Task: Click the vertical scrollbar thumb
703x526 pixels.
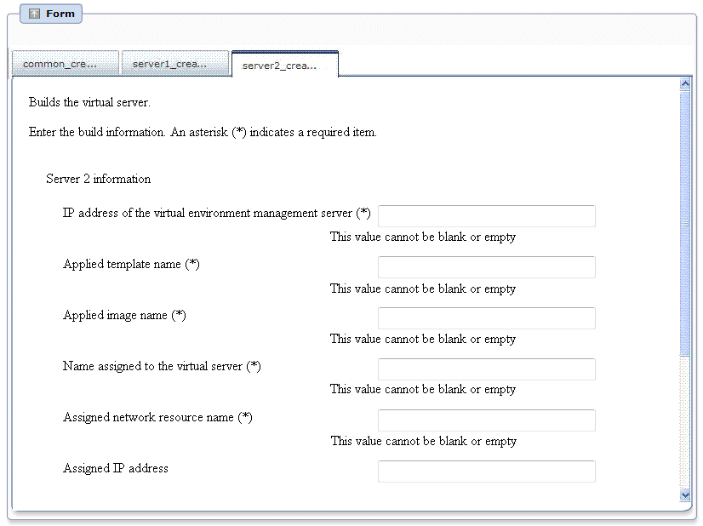Action: tap(684, 223)
